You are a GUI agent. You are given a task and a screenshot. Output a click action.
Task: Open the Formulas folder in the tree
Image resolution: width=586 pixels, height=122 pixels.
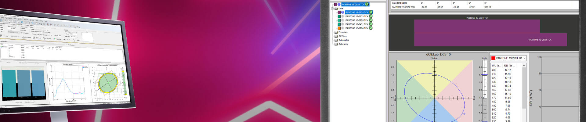(341, 32)
